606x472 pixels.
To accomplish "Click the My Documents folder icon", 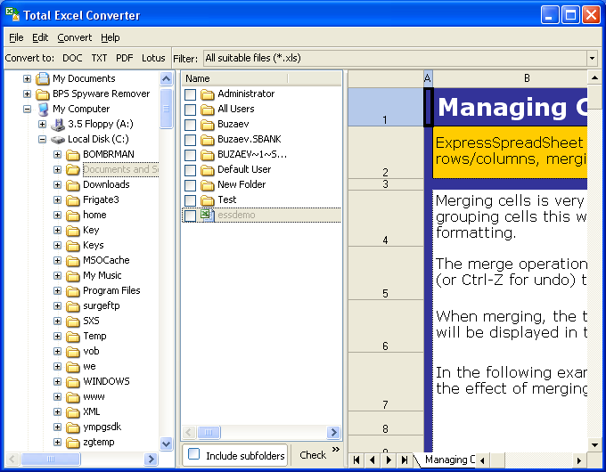I will pyautogui.click(x=43, y=78).
